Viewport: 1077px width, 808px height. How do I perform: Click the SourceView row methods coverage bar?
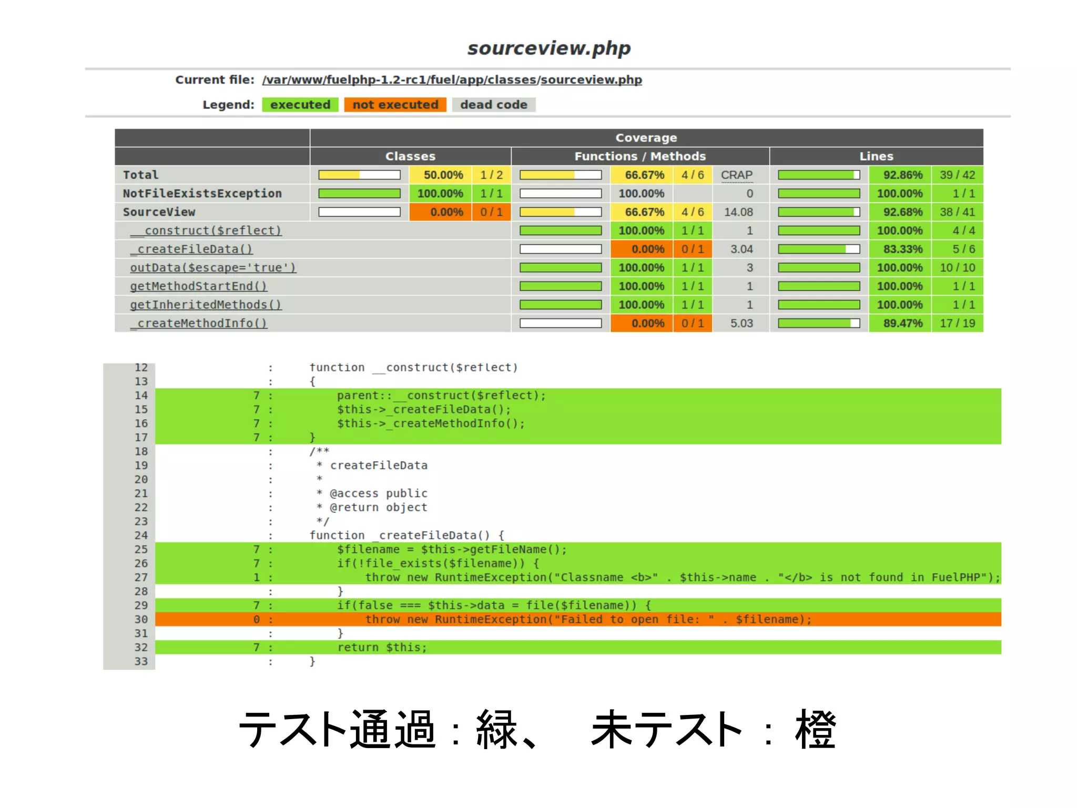click(561, 212)
